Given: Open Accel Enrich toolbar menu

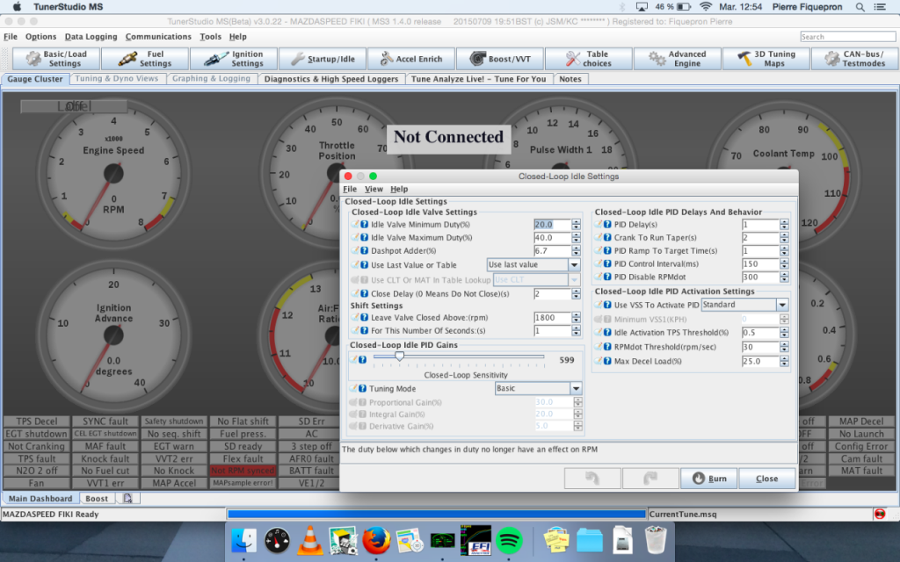Looking at the screenshot, I should click(411, 59).
